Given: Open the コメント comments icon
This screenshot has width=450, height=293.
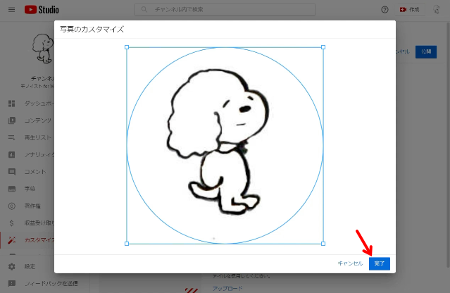Looking at the screenshot, I should click(12, 172).
